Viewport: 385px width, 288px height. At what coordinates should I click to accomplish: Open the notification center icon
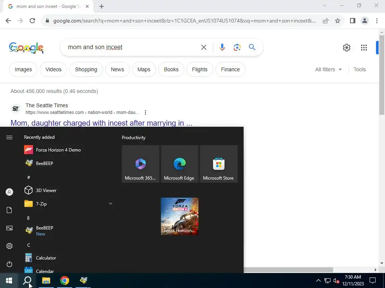373,280
